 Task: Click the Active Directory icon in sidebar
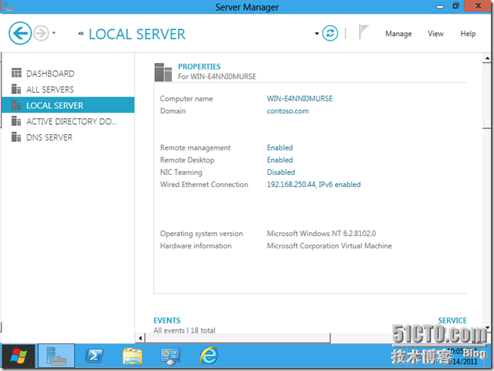[x=16, y=121]
